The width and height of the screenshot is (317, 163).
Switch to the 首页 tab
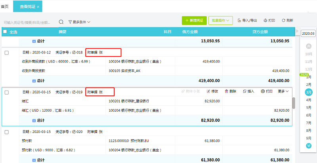[5, 6]
